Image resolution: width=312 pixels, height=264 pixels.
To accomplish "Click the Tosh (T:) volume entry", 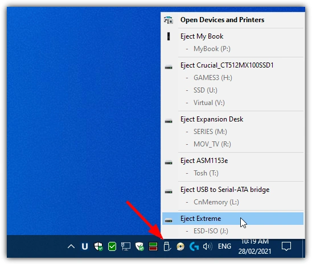I will [x=206, y=173].
